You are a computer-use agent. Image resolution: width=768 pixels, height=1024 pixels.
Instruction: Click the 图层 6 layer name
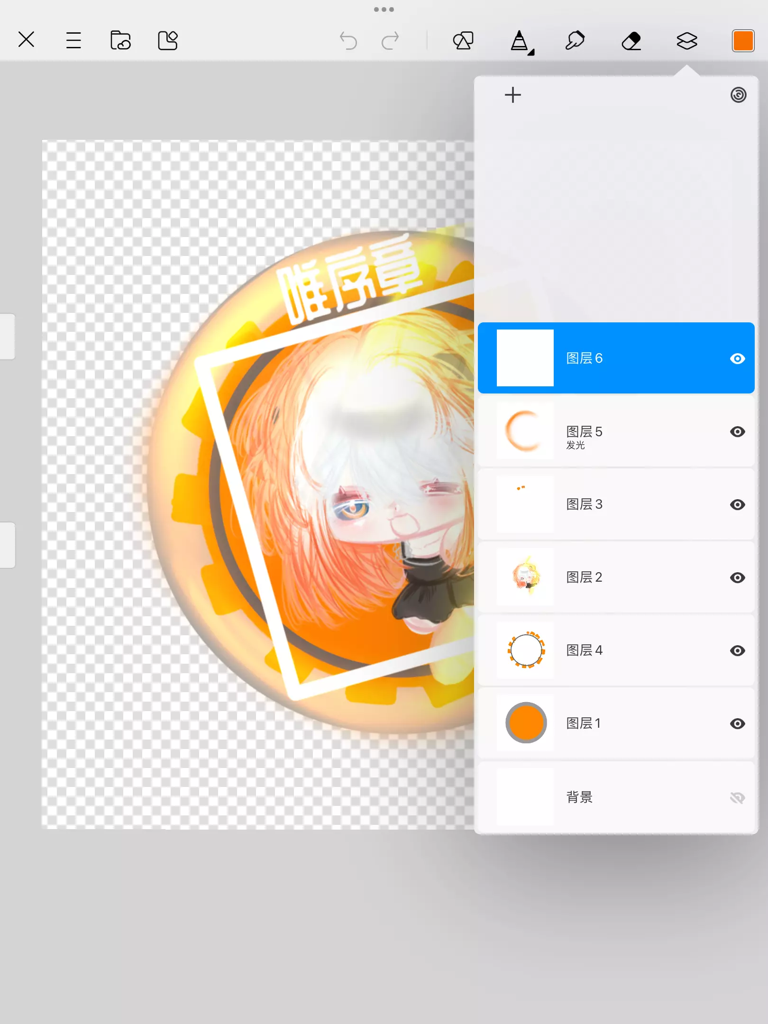pos(585,358)
